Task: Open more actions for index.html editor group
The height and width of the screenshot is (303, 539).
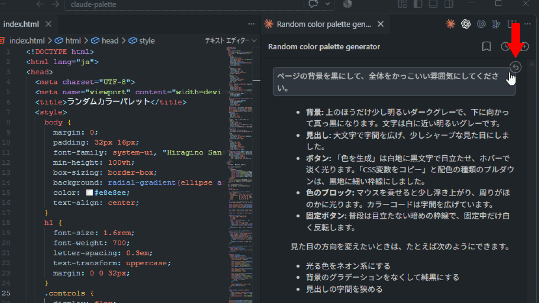Action: (252, 24)
